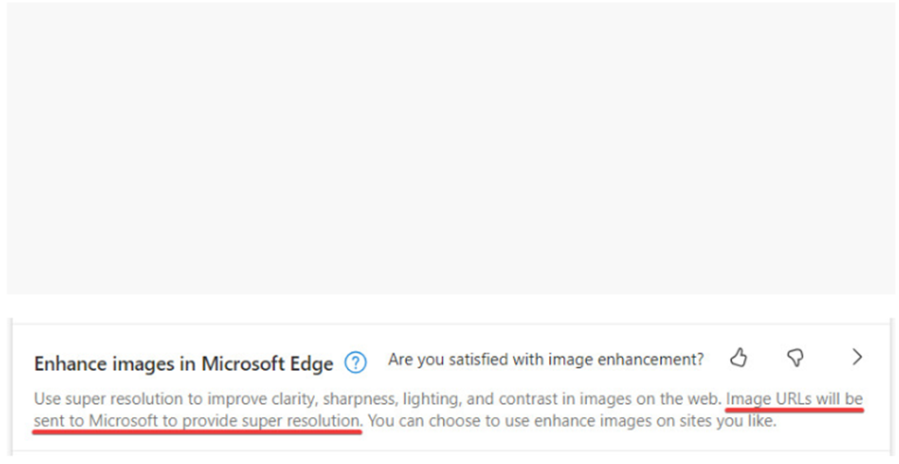Click the underlined 'Image URLs will be' text

click(794, 399)
